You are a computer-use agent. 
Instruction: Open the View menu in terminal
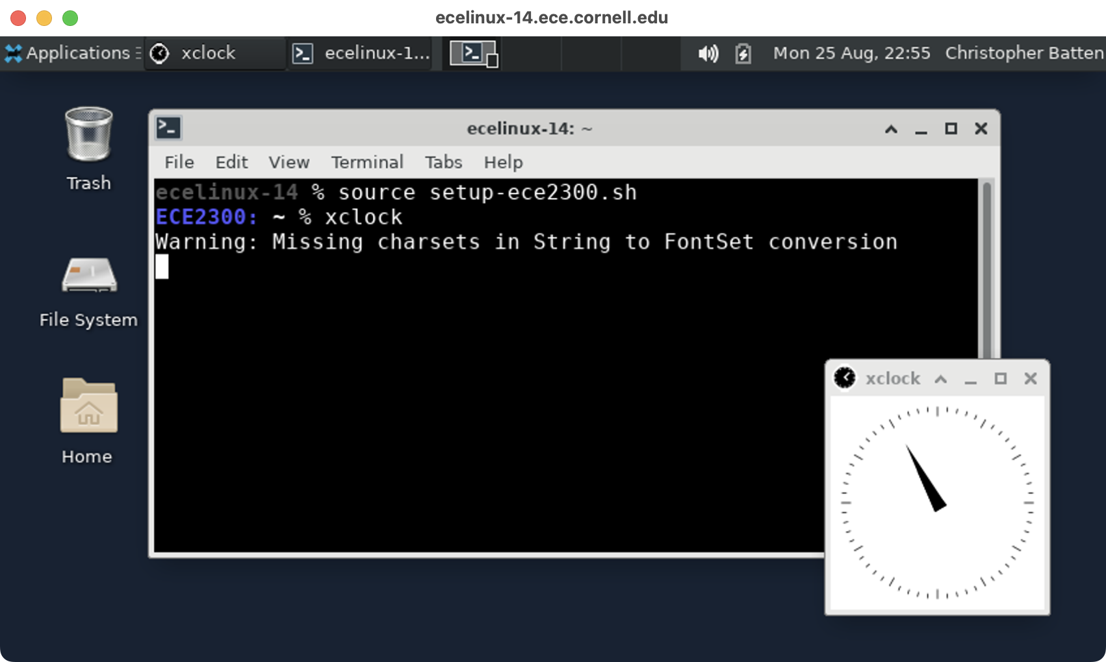[x=289, y=162]
